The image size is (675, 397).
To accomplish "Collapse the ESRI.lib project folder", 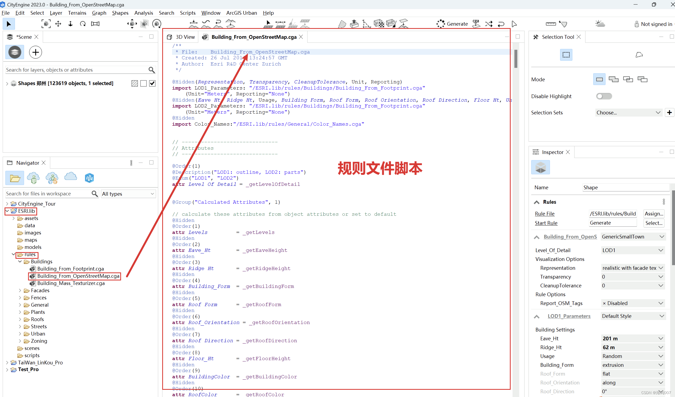I will [x=7, y=211].
